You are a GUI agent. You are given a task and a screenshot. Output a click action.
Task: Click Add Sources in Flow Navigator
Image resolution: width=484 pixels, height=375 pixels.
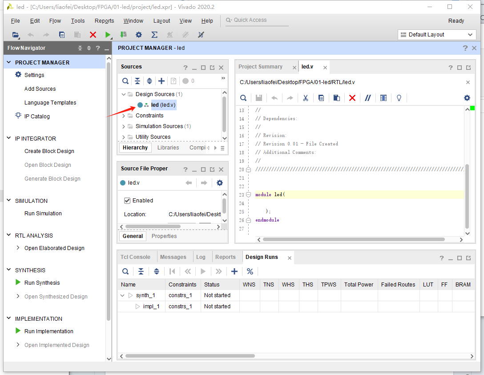40,89
